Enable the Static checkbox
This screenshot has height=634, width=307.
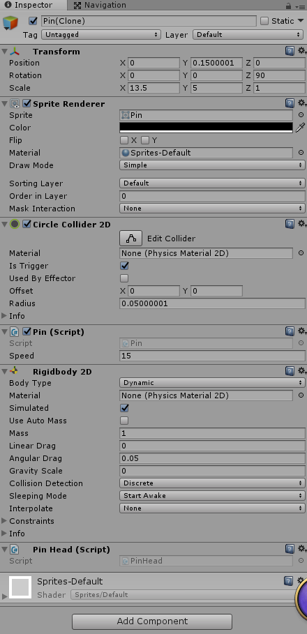coord(264,21)
